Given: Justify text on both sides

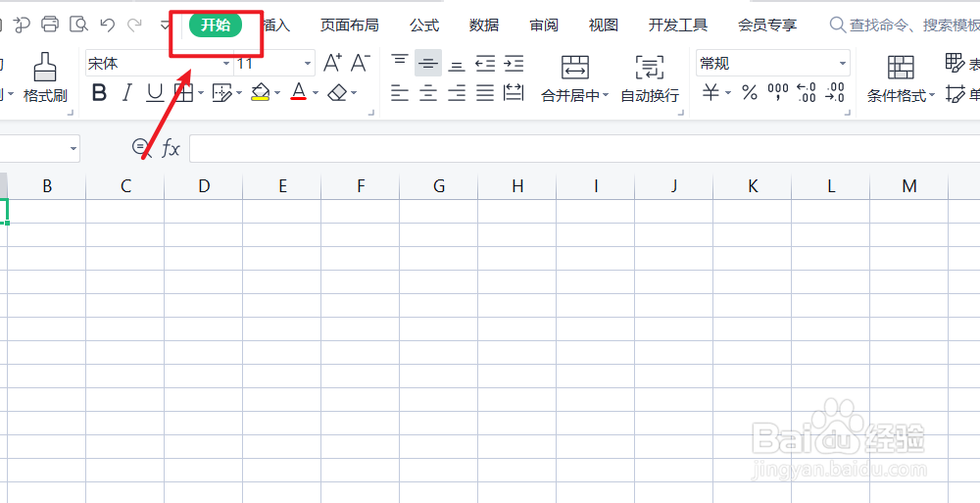Looking at the screenshot, I should coord(485,93).
